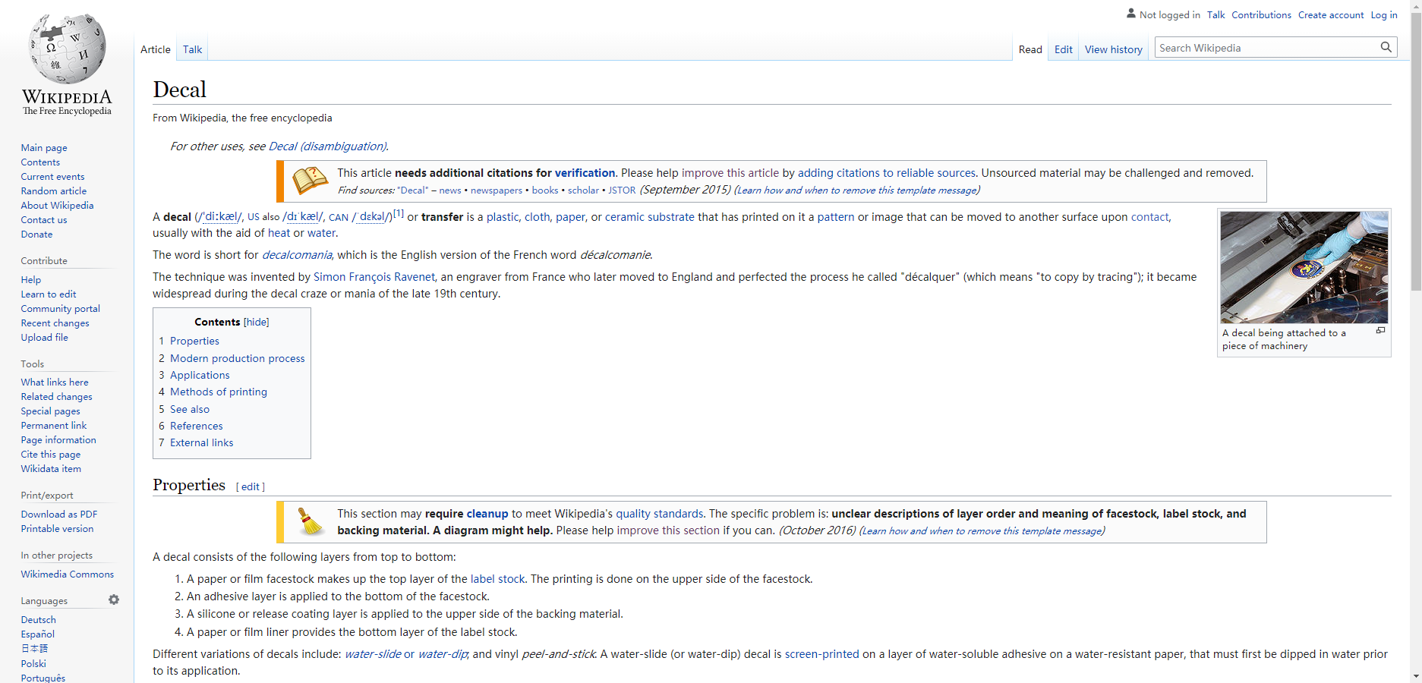
Task: Open the View history tab
Action: coord(1113,49)
